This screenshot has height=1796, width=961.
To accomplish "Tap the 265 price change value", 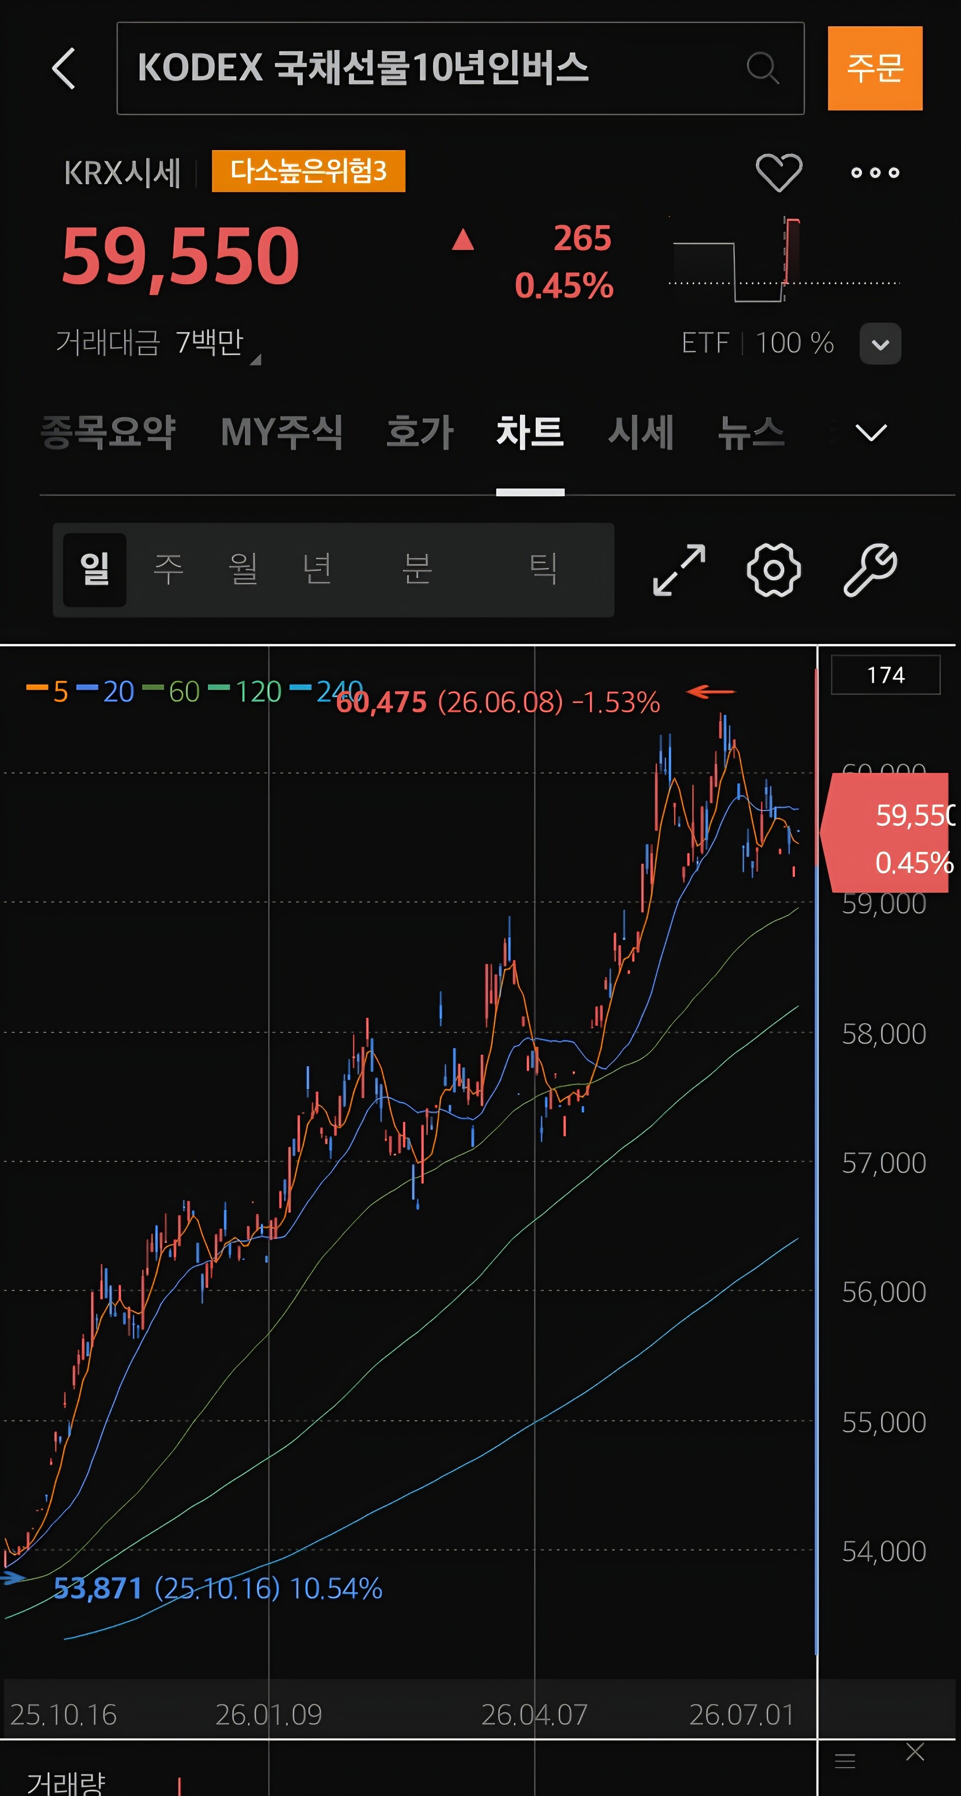I will click(x=582, y=238).
